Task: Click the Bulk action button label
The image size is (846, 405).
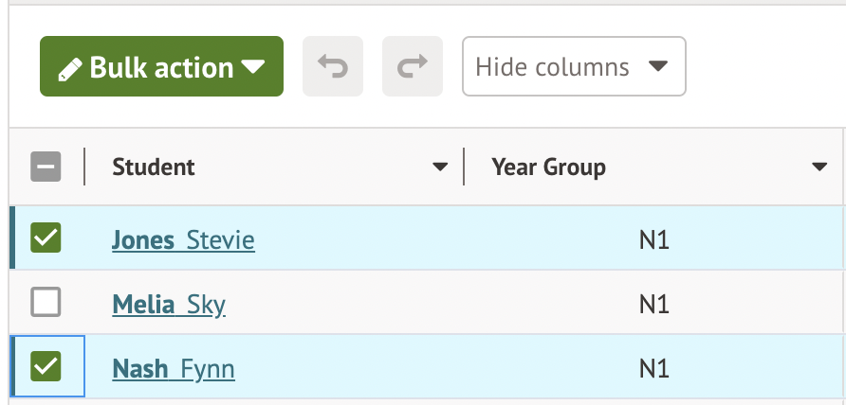Action: coord(161,67)
